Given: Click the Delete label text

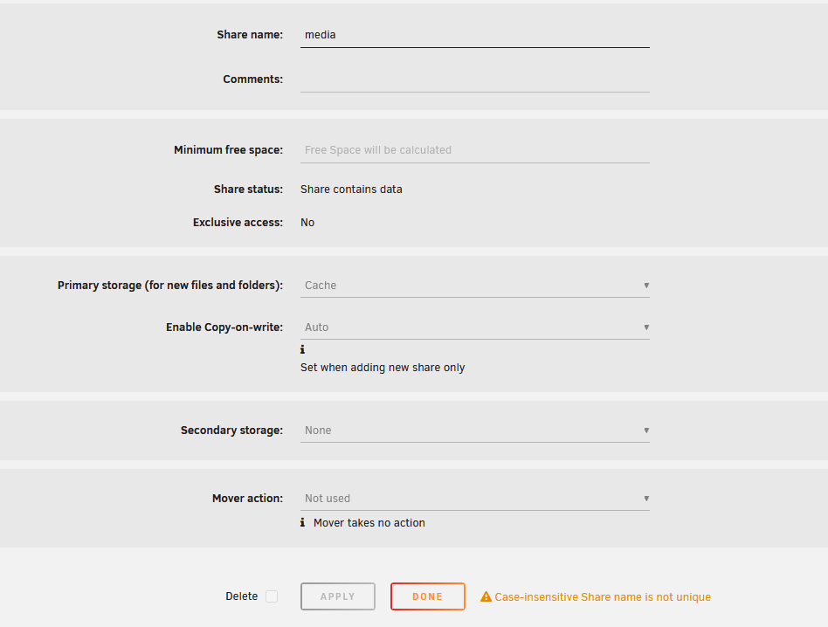Looking at the screenshot, I should (x=241, y=596).
